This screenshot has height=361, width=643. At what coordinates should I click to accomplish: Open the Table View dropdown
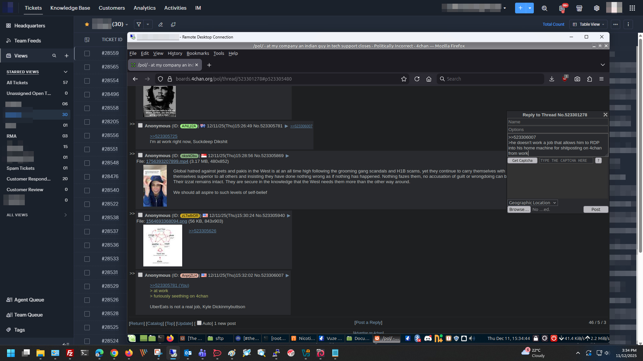pyautogui.click(x=589, y=24)
